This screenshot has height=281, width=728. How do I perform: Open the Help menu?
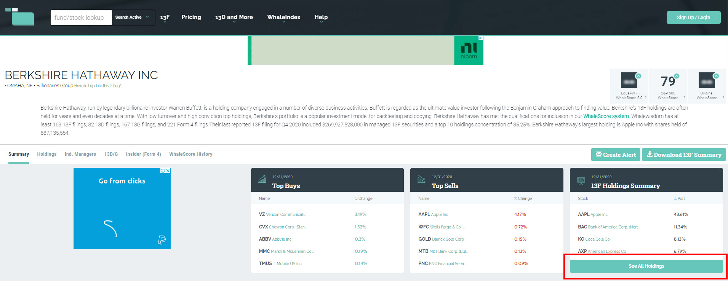(x=321, y=18)
